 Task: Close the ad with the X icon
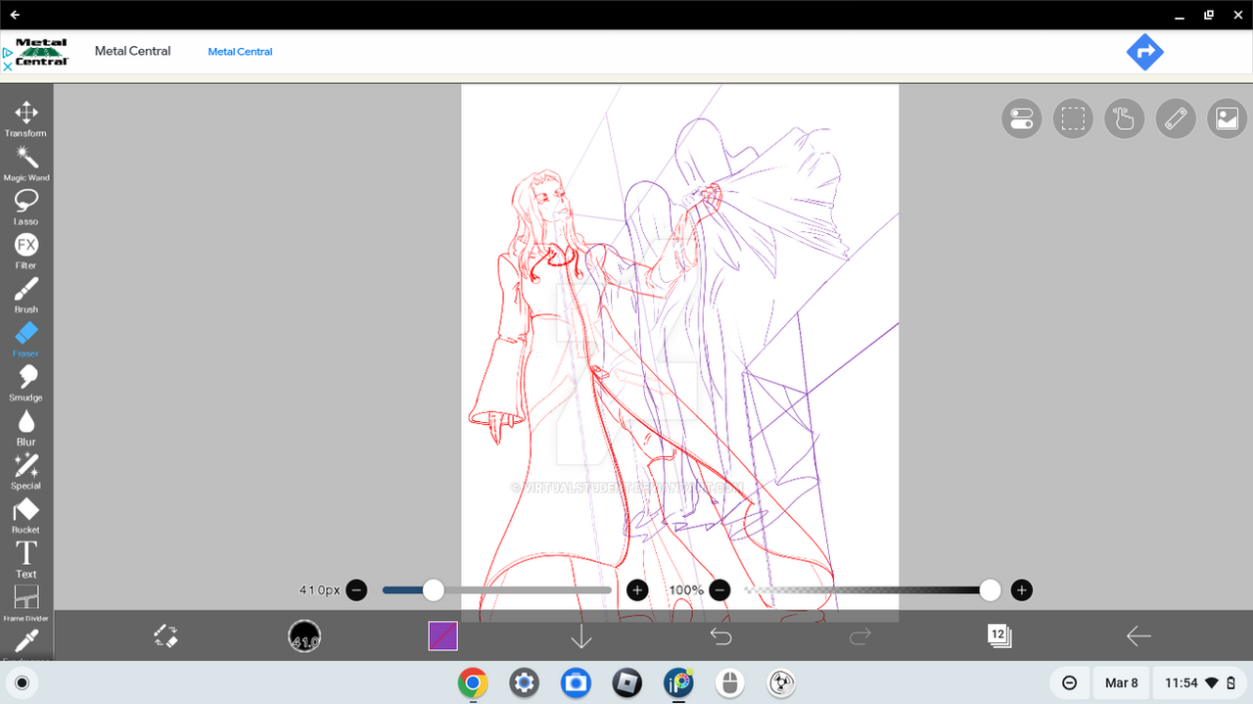[x=8, y=67]
